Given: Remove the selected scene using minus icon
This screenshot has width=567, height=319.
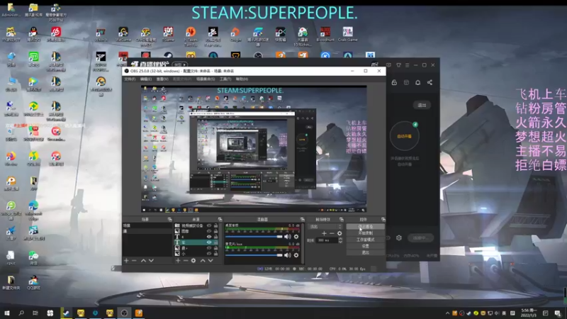Looking at the screenshot, I should 134,260.
